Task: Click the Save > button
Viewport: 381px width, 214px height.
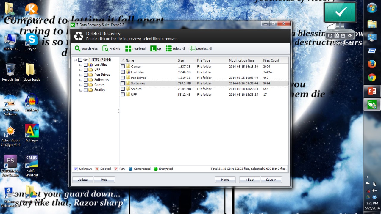Action: pyautogui.click(x=271, y=180)
